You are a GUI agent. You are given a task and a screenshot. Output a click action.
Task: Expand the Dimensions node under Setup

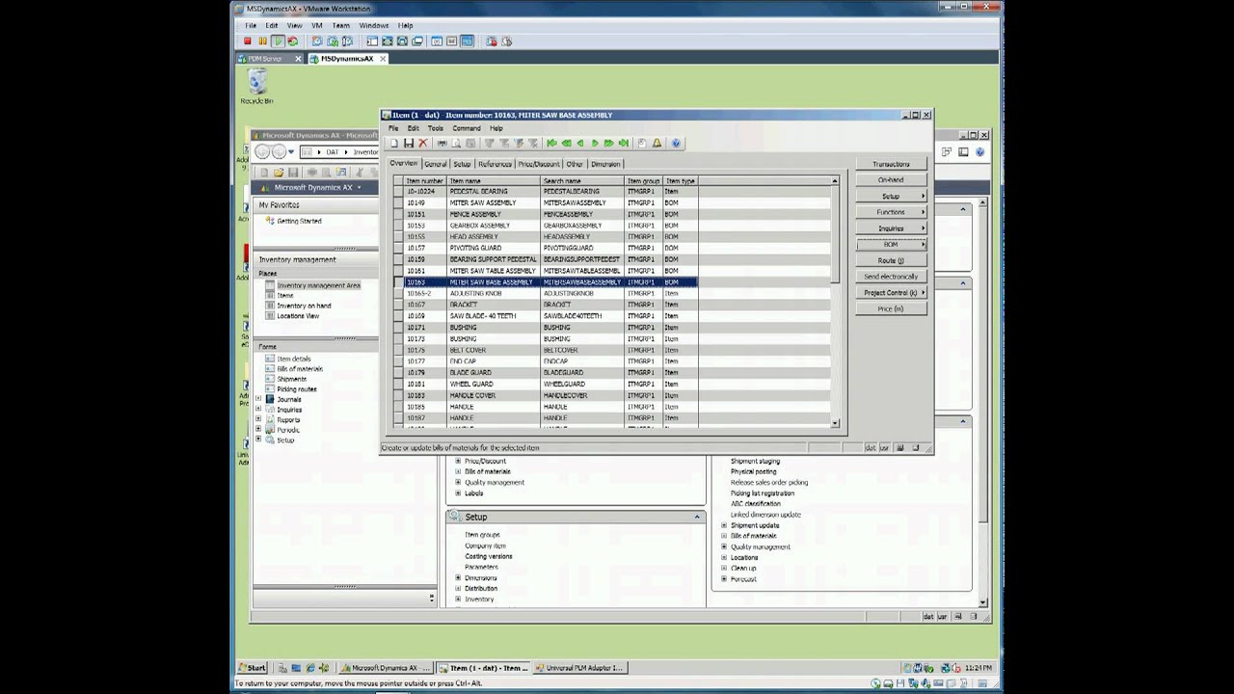point(458,577)
